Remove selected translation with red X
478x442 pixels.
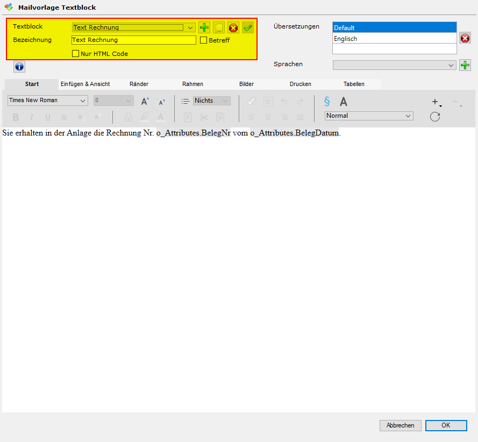point(465,38)
